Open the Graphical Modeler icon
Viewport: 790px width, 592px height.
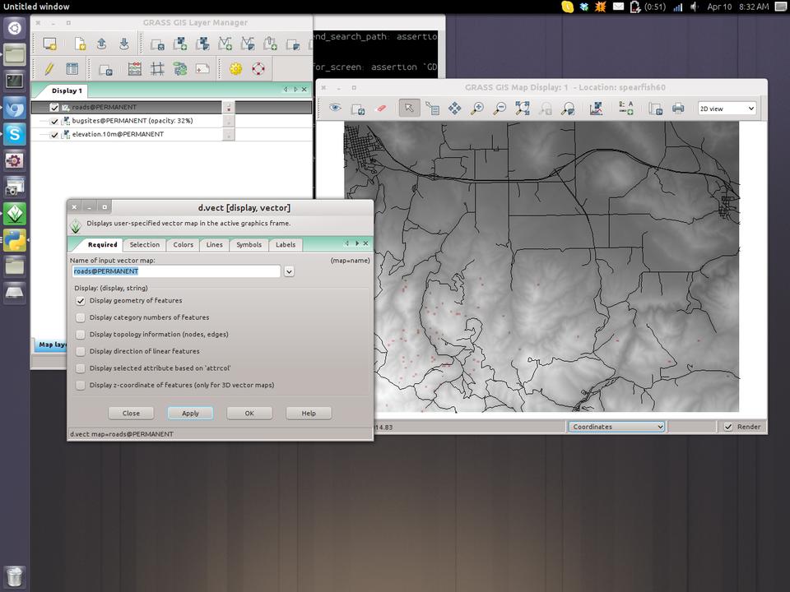click(x=179, y=69)
